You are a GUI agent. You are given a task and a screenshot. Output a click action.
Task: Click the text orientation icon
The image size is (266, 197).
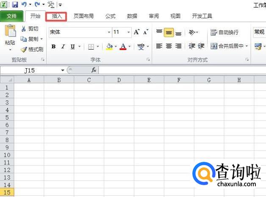(x=192, y=32)
